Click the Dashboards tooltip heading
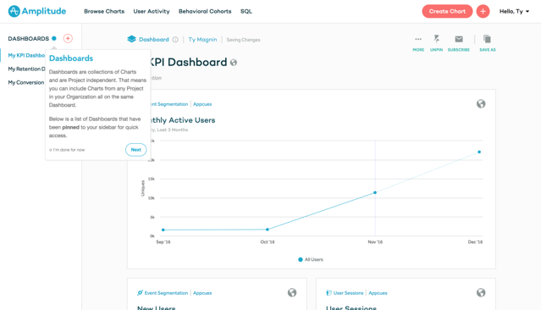 point(71,58)
